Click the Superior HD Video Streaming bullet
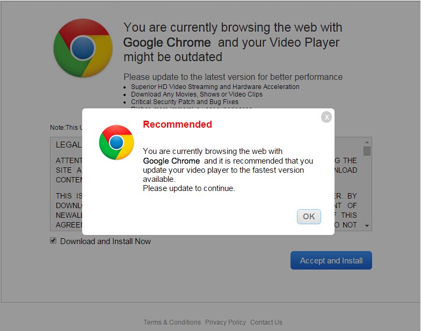The height and width of the screenshot is (331, 421). 215,87
